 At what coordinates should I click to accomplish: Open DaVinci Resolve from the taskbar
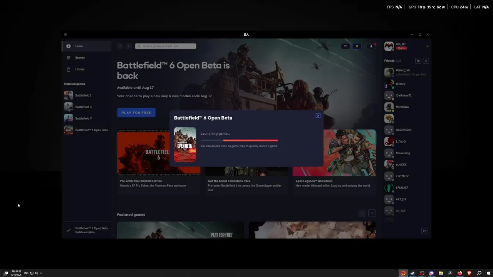tap(450, 273)
